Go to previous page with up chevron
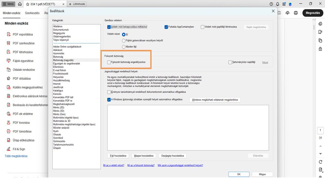 [x=320, y=146]
